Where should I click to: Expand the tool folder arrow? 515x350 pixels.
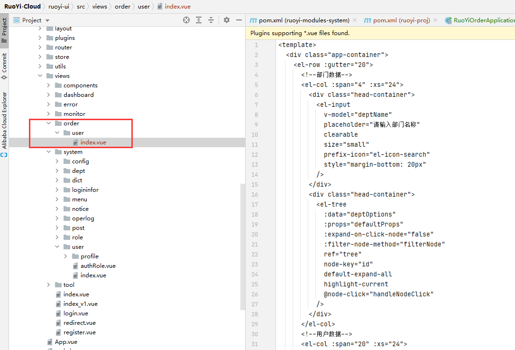point(49,284)
